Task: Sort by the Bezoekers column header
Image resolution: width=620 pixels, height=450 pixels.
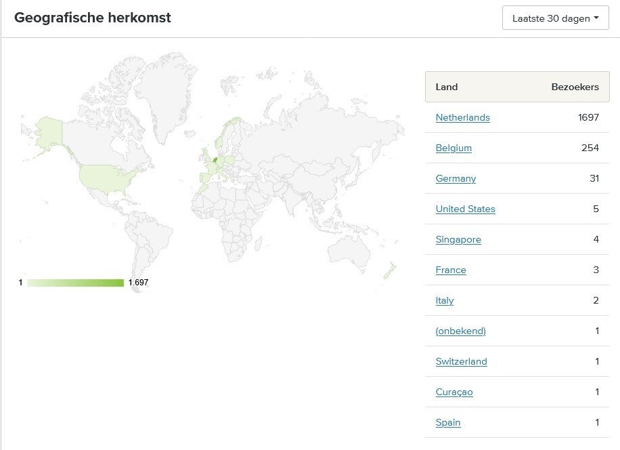Action: tap(575, 87)
